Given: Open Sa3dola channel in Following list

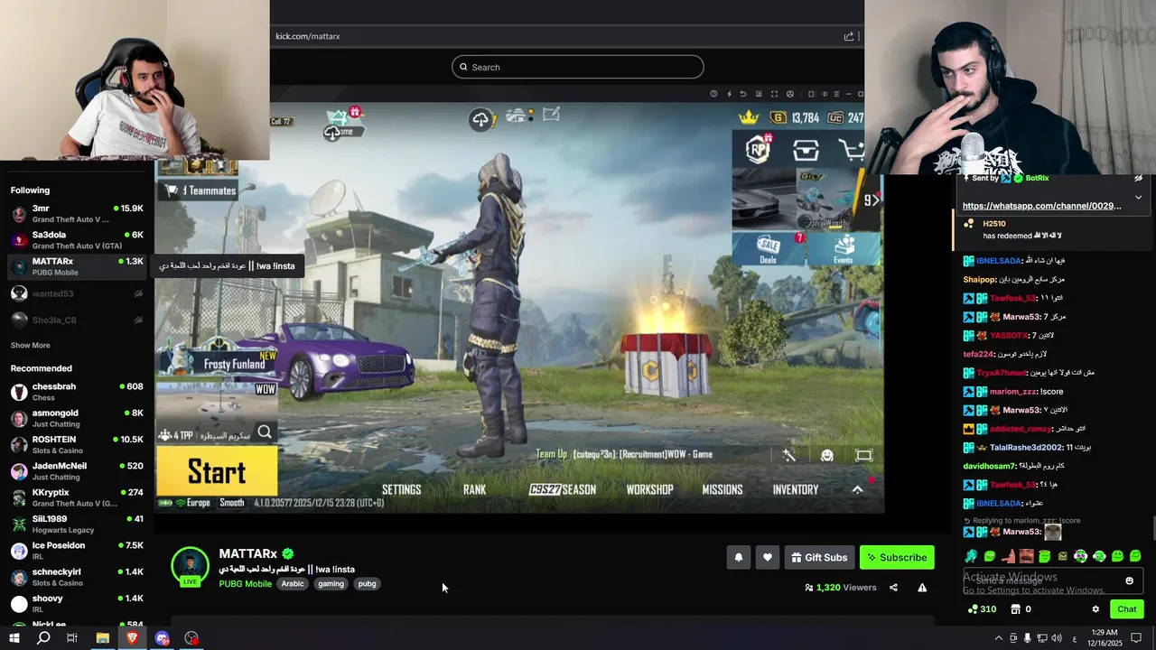Looking at the screenshot, I should pos(77,240).
